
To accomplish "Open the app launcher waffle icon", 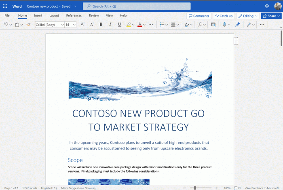I will (5, 6).
